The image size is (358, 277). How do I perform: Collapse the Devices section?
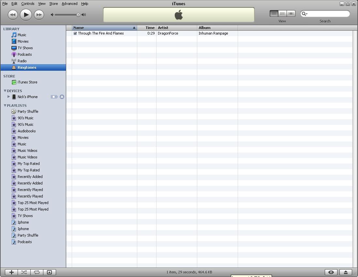(x=5, y=91)
